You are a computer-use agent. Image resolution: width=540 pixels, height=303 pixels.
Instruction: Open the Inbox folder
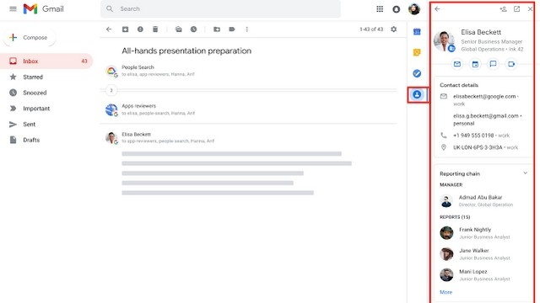pos(46,61)
